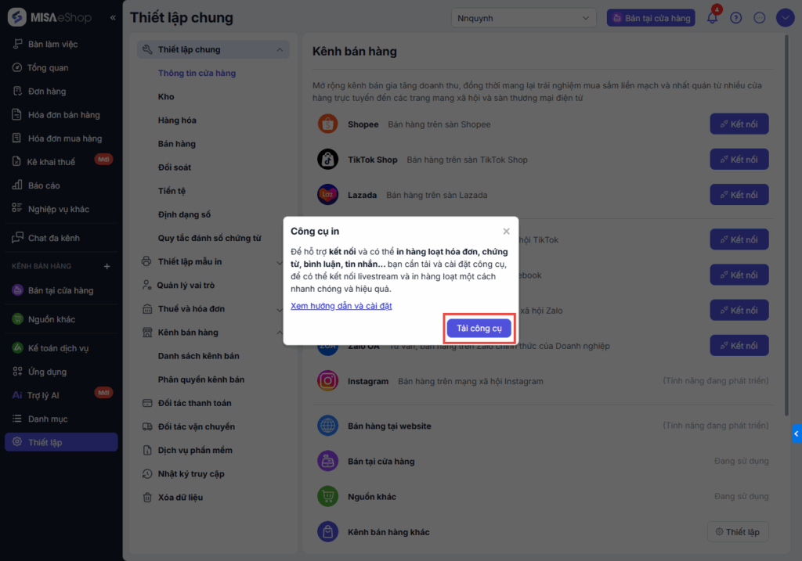The height and width of the screenshot is (561, 802).
Task: Collapse the left sidebar with double-chevron icon
Action: 113,17
